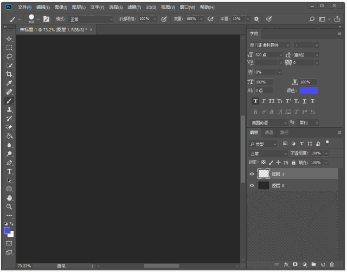Select the Zoom tool
The width and height of the screenshot is (347, 272).
coord(9,207)
